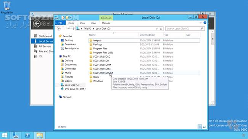Select Desktop under Favorites

(x=69, y=40)
